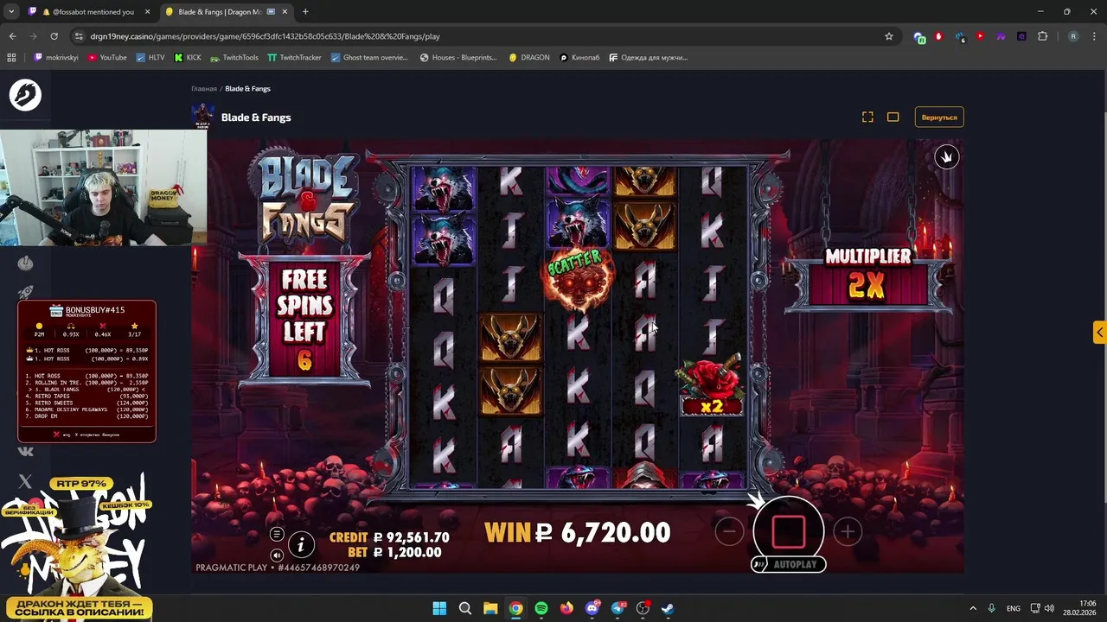Click the BONUSBUY#415 overlay header
This screenshot has height=622, width=1107.
86,311
